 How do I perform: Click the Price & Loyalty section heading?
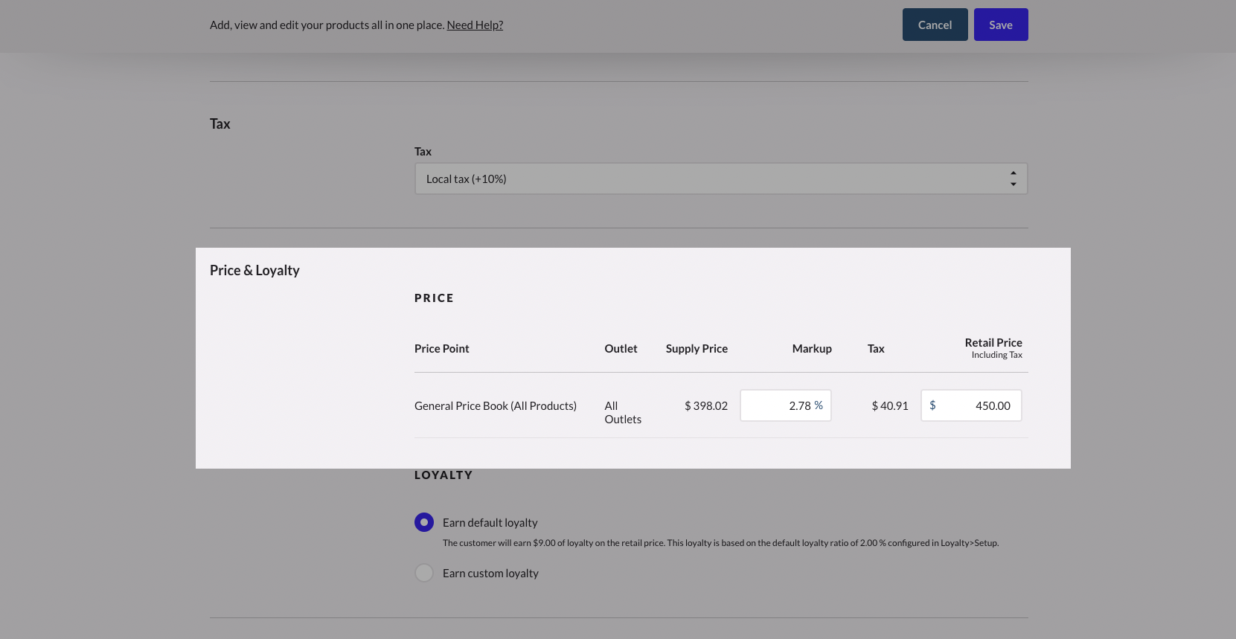pyautogui.click(x=254, y=270)
